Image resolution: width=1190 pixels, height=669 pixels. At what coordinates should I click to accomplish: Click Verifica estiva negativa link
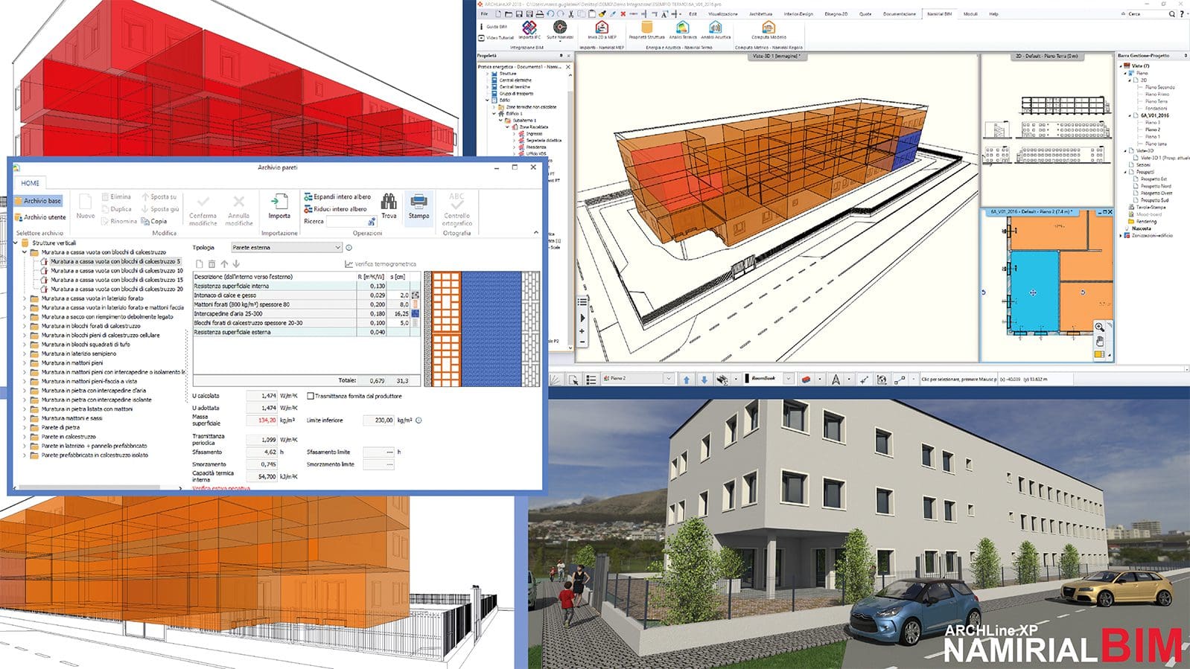coord(221,488)
